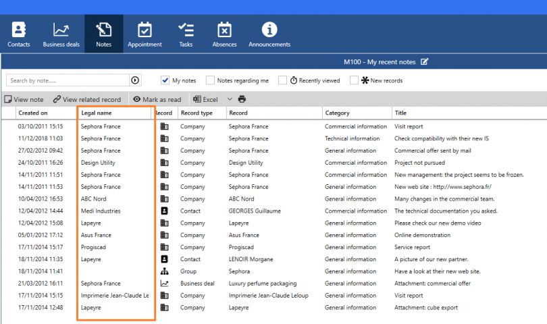The height and width of the screenshot is (324, 547).
Task: Click the company icon in the Commercial offer sent by mail row
Action: point(164,151)
